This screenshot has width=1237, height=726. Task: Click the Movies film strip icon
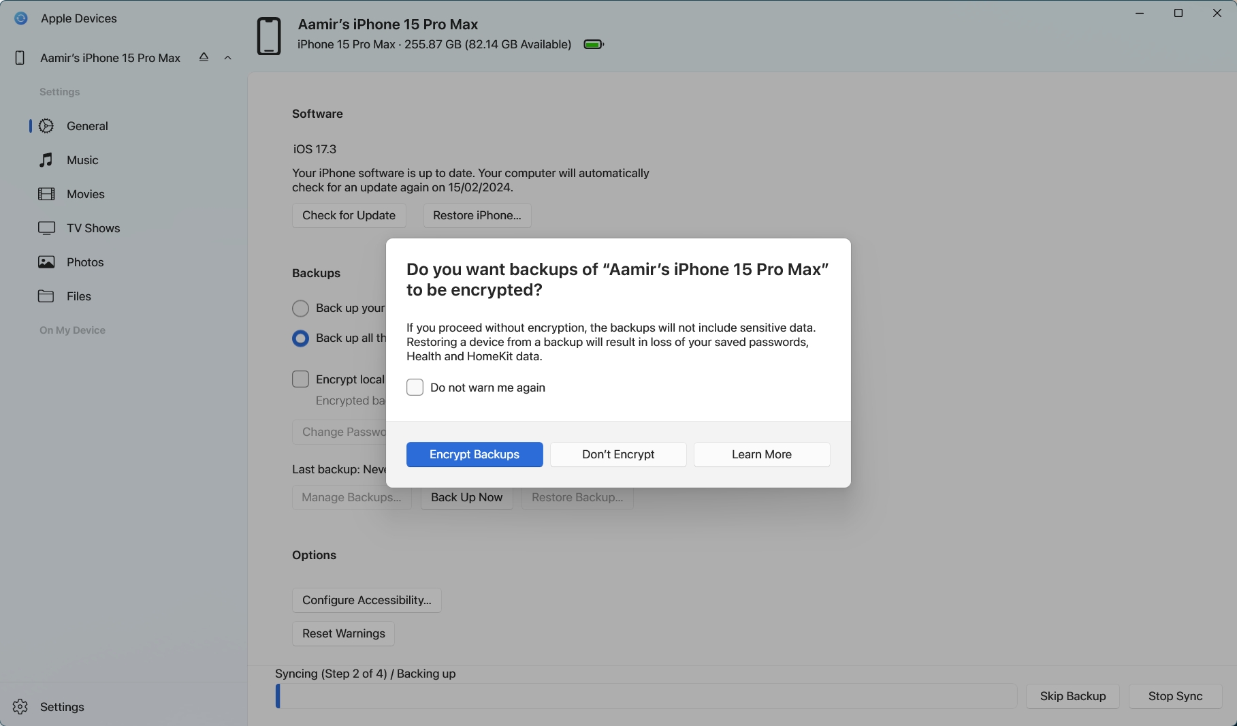pyautogui.click(x=46, y=194)
